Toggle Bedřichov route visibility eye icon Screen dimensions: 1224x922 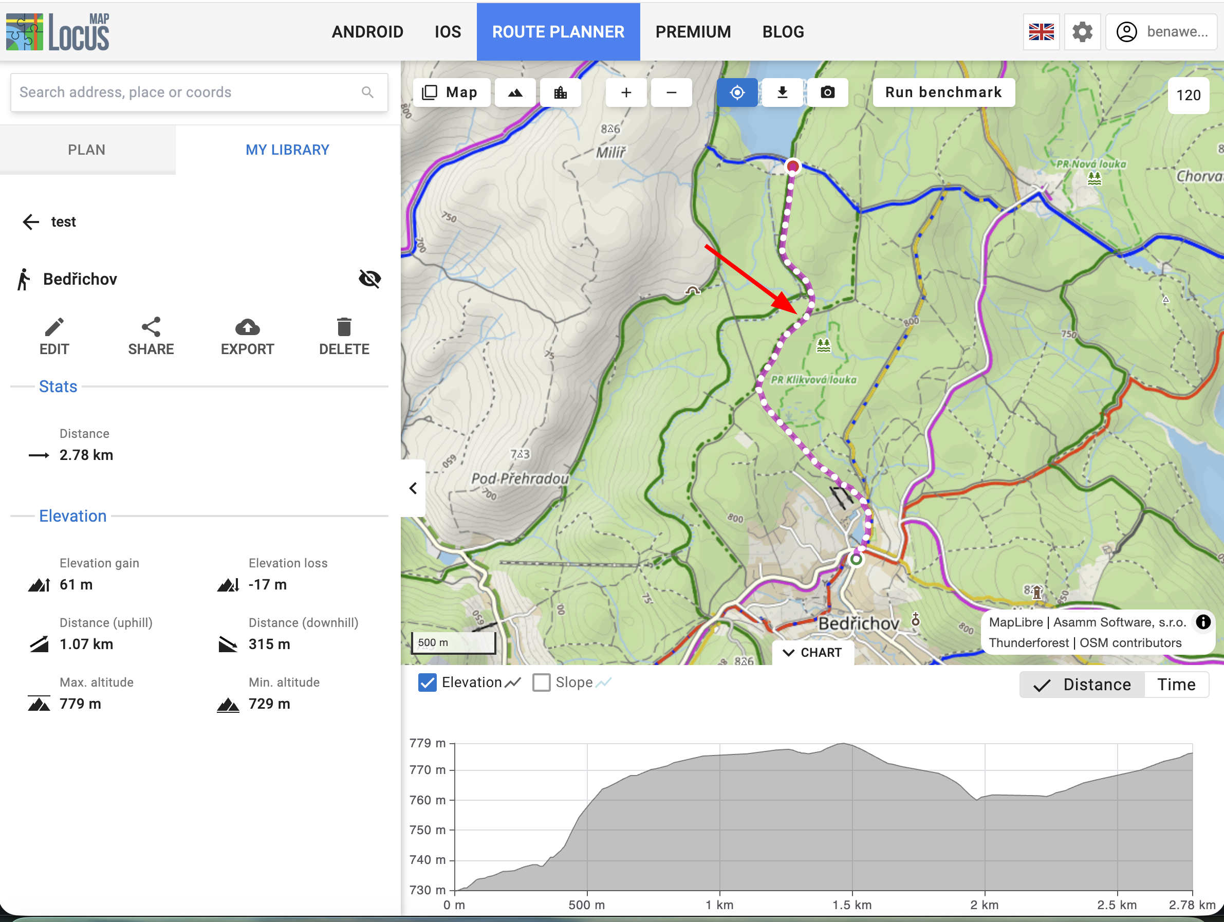click(x=369, y=279)
